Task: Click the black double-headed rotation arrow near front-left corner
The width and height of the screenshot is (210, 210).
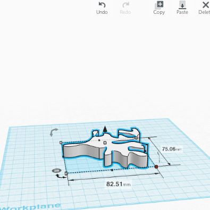Action: point(61,176)
